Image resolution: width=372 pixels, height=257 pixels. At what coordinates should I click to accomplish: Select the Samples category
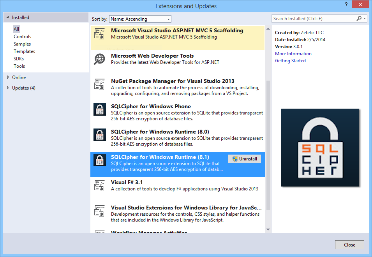(x=22, y=44)
